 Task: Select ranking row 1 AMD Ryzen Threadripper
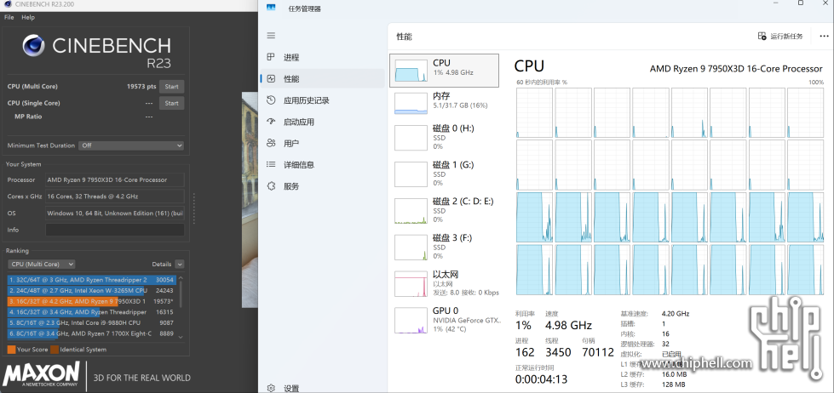coord(91,279)
